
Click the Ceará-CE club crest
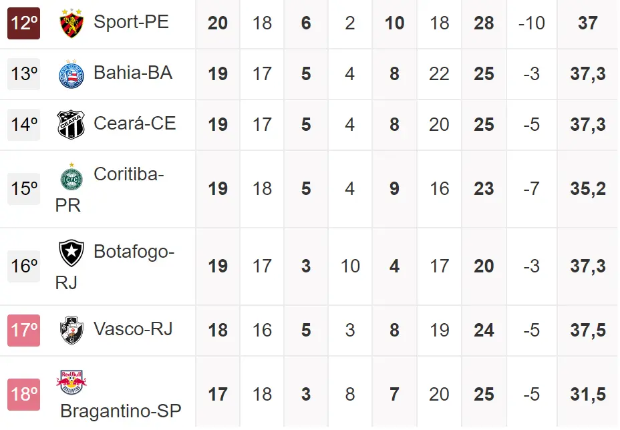pos(71,125)
